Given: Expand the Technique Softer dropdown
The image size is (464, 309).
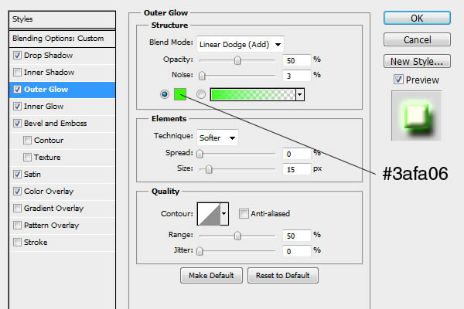Looking at the screenshot, I should [217, 138].
